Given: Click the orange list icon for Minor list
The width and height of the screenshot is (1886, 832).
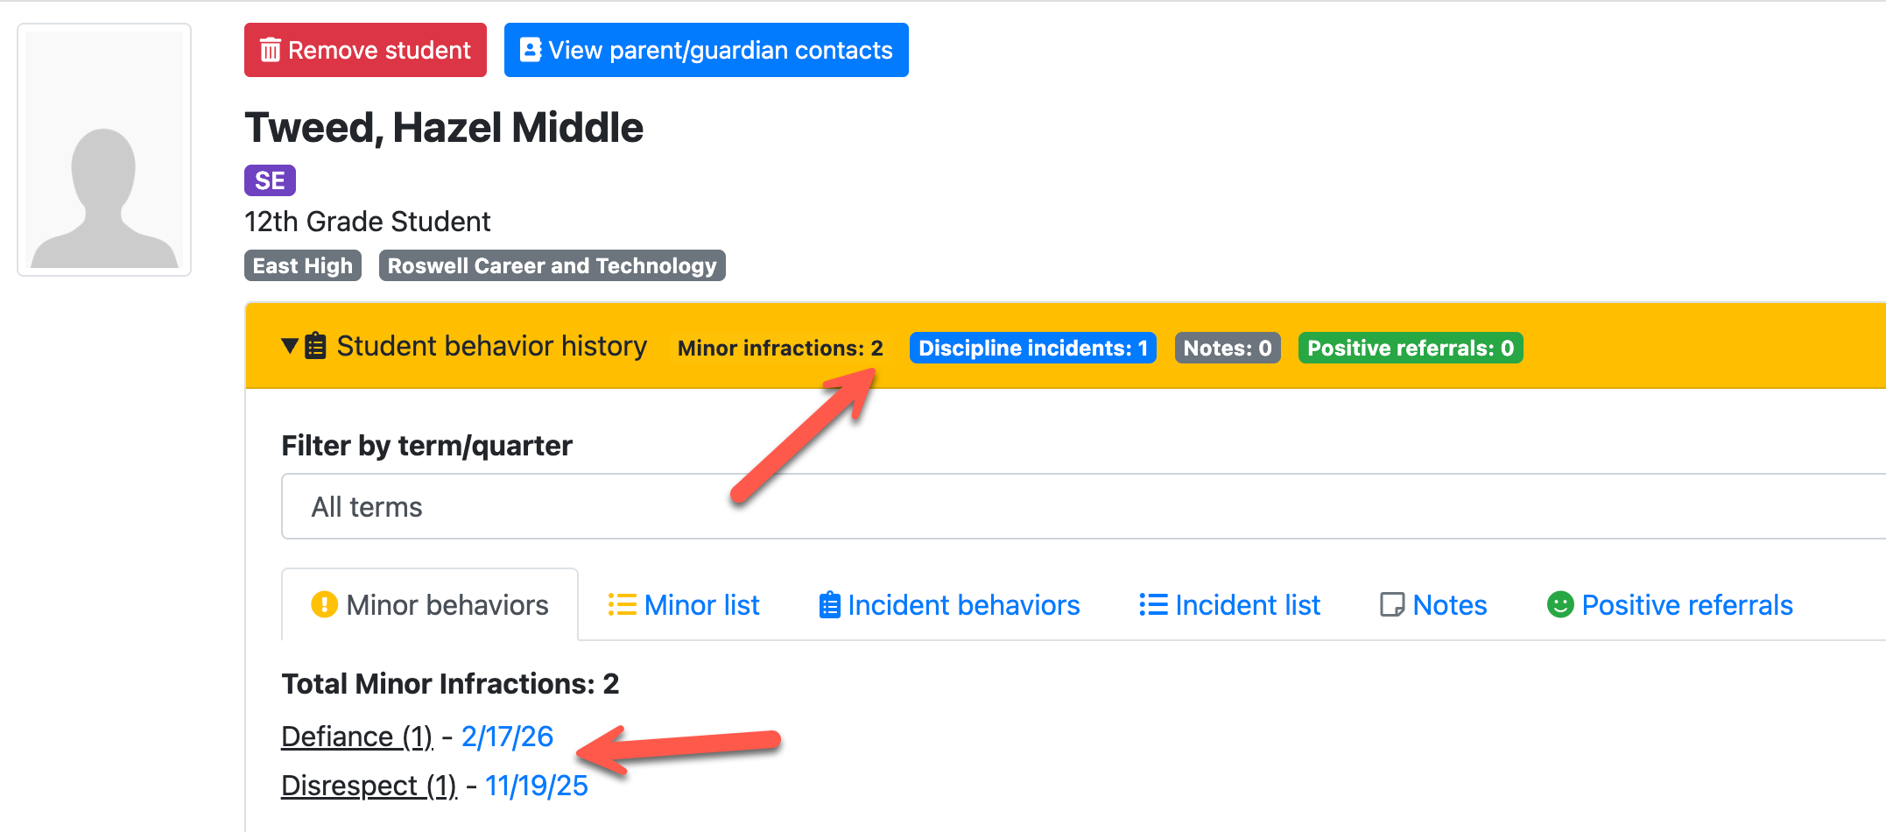Looking at the screenshot, I should point(622,605).
